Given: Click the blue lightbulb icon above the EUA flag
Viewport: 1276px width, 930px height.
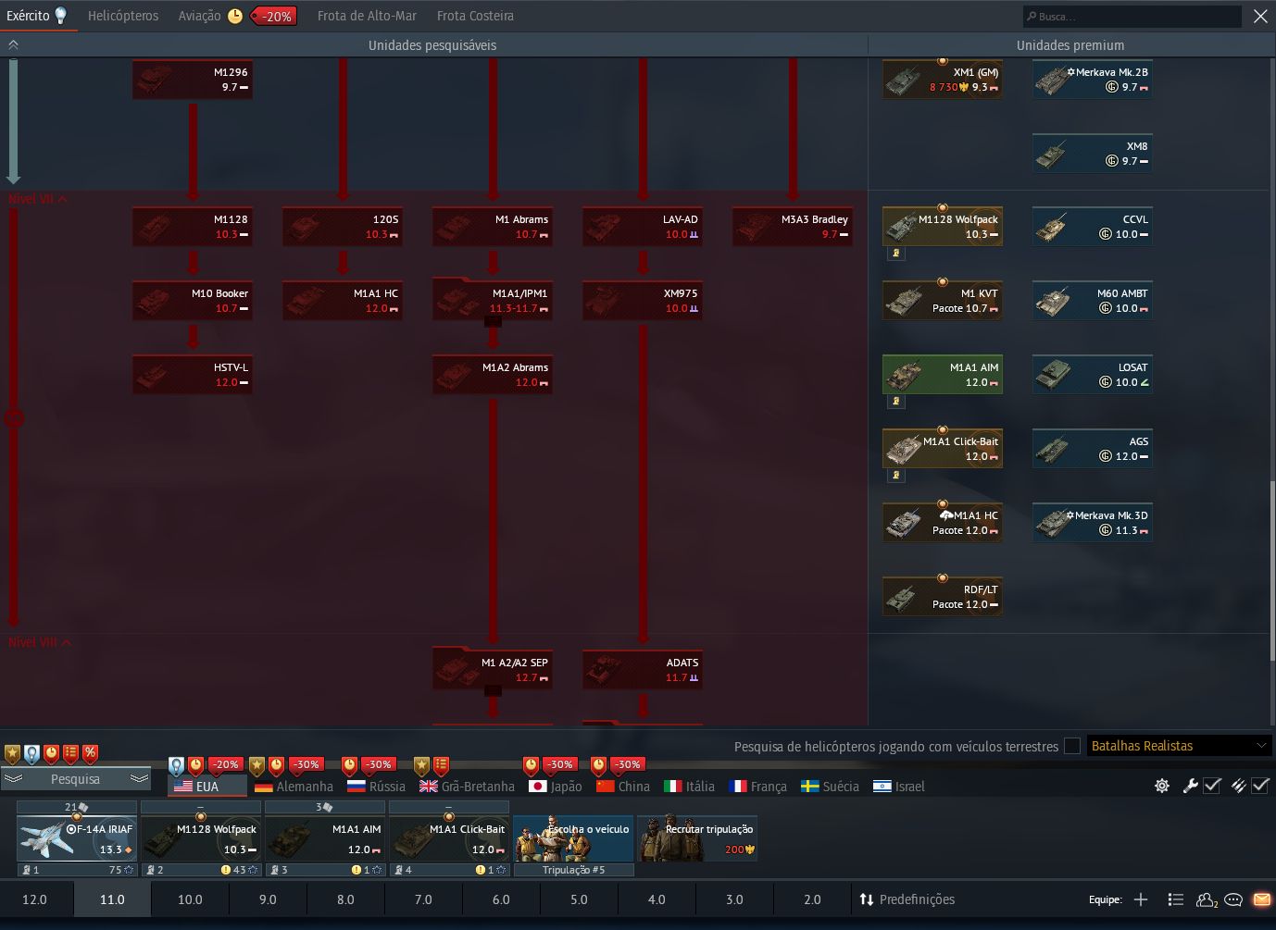Looking at the screenshot, I should click(x=176, y=765).
